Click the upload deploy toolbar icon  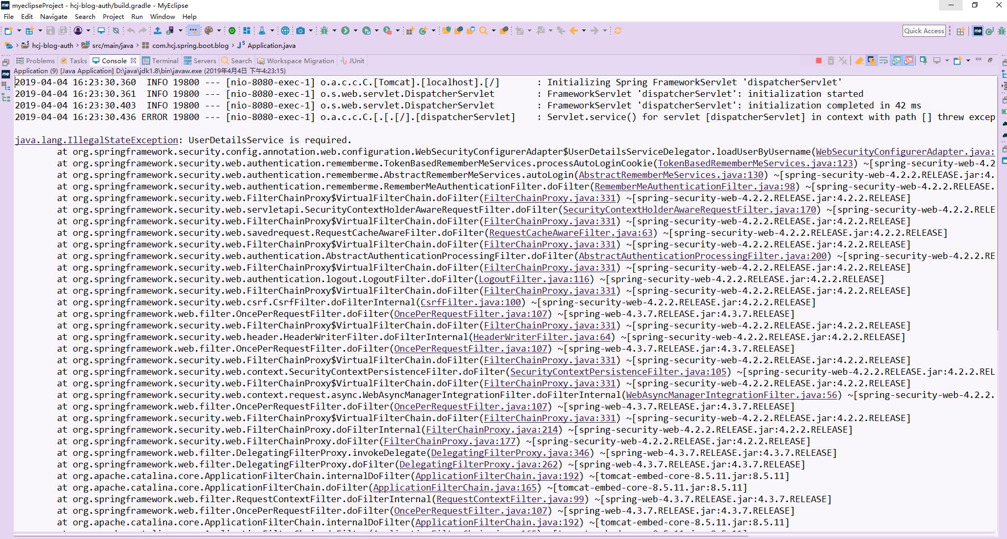point(157,31)
